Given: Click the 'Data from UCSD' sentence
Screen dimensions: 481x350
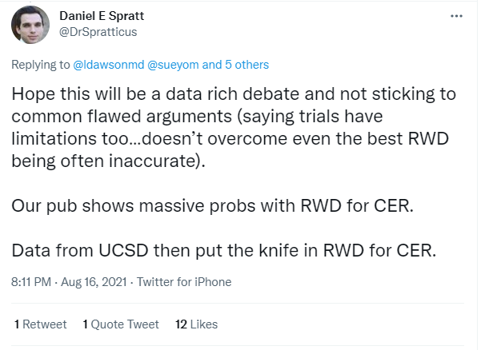Looking at the screenshot, I should pos(224,250).
